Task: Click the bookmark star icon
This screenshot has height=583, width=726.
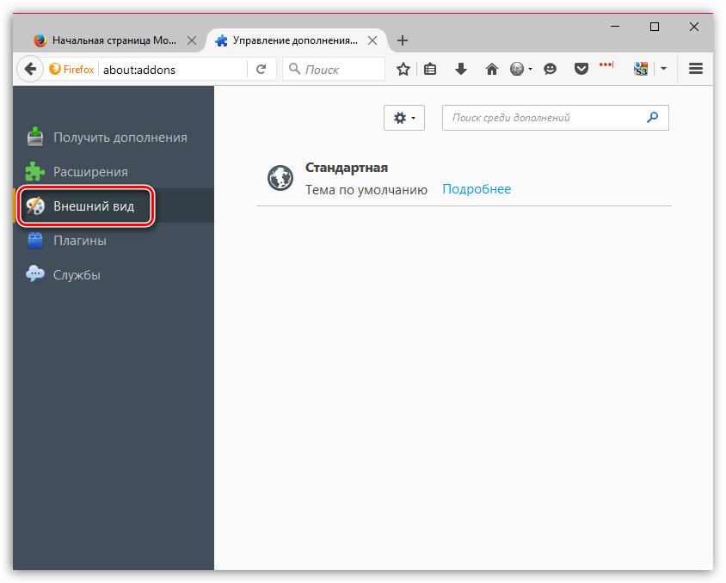Action: click(403, 70)
